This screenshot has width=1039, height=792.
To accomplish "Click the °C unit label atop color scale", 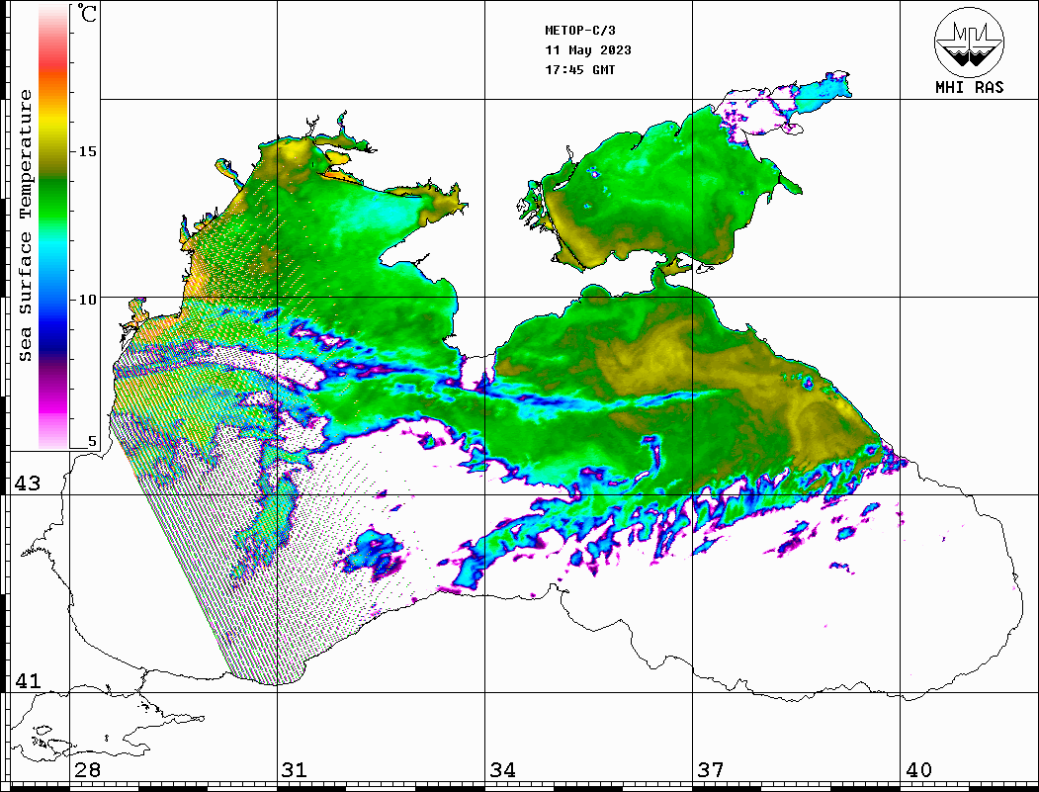I will tap(89, 17).
